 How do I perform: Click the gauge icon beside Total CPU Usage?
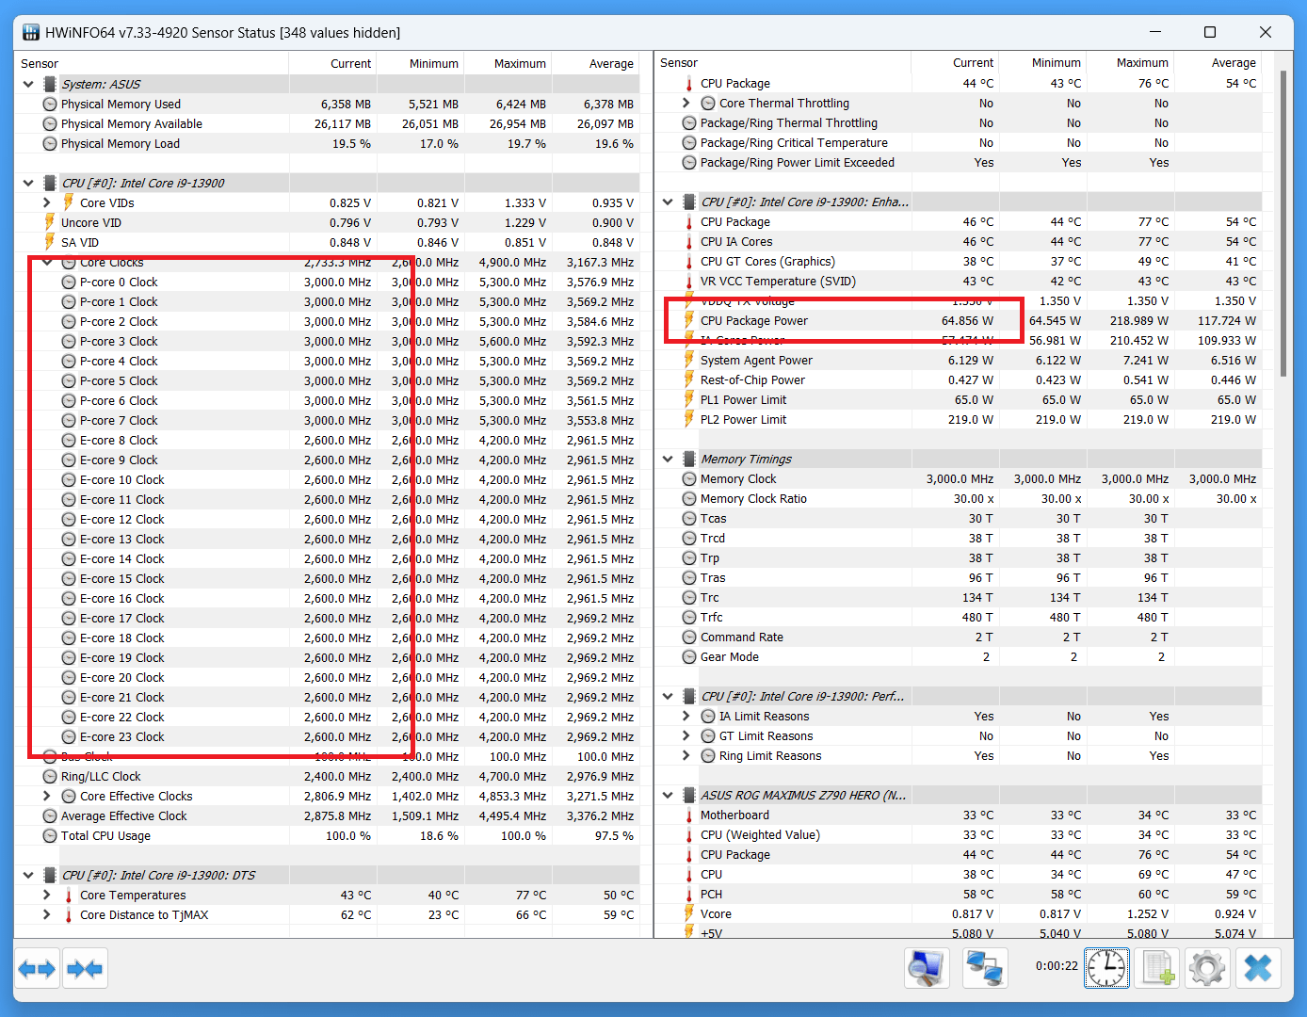click(x=50, y=836)
